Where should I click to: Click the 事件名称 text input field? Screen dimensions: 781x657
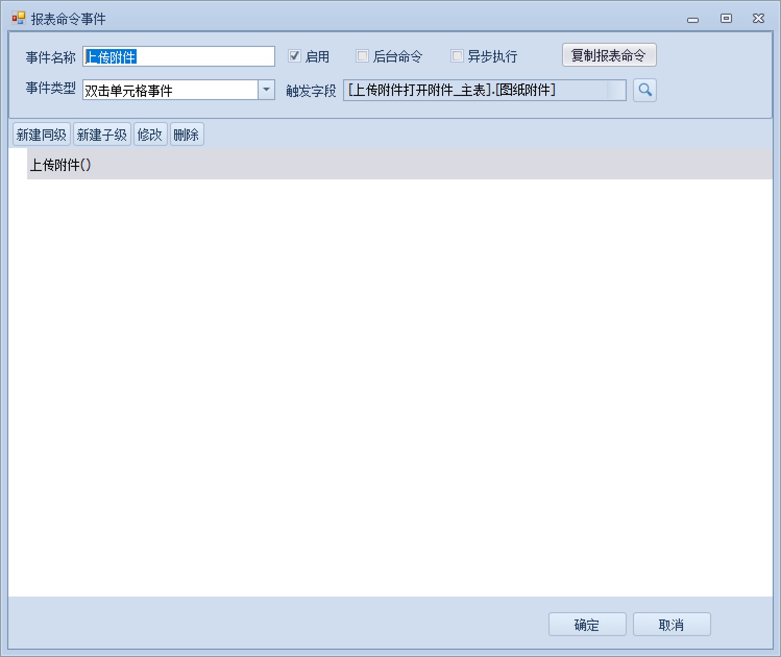point(178,56)
